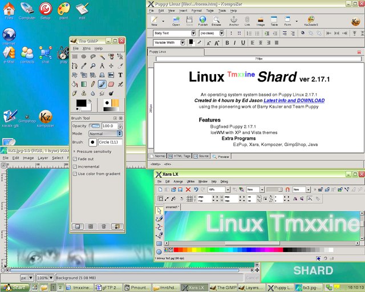Select the Blend gradient tool in GIMP
Viewport: 365px width, 292px height.
84,84
